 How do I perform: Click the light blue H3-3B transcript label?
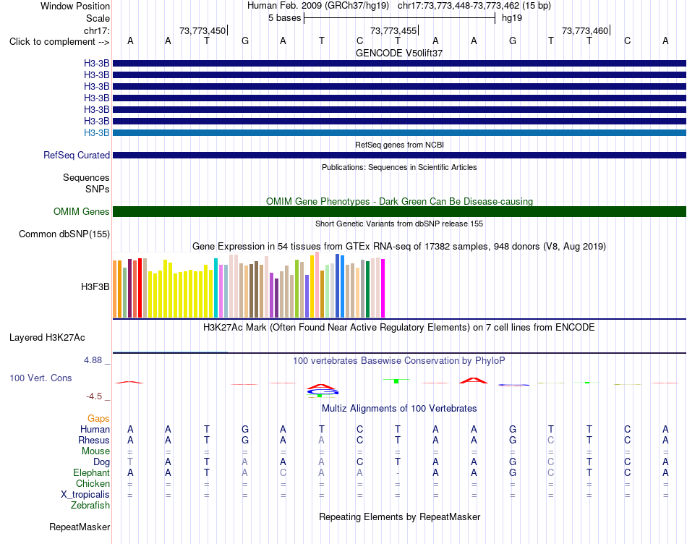(x=96, y=132)
